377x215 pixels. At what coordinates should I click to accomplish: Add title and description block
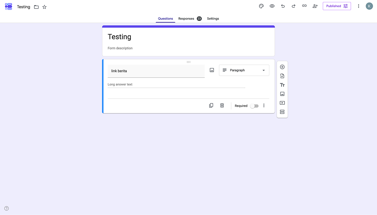pyautogui.click(x=282, y=85)
